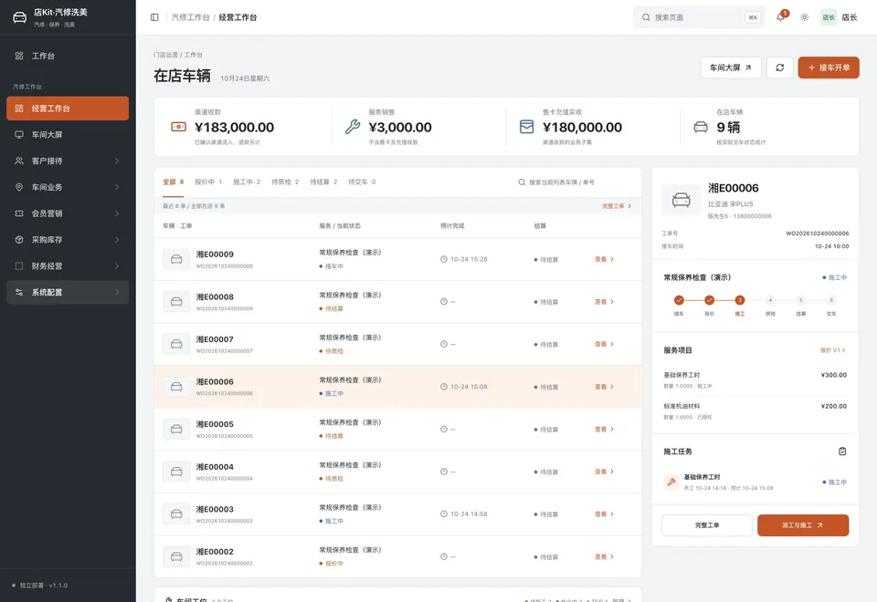Click work order number WO202610240000006 in panel
The width and height of the screenshot is (877, 602).
click(817, 234)
